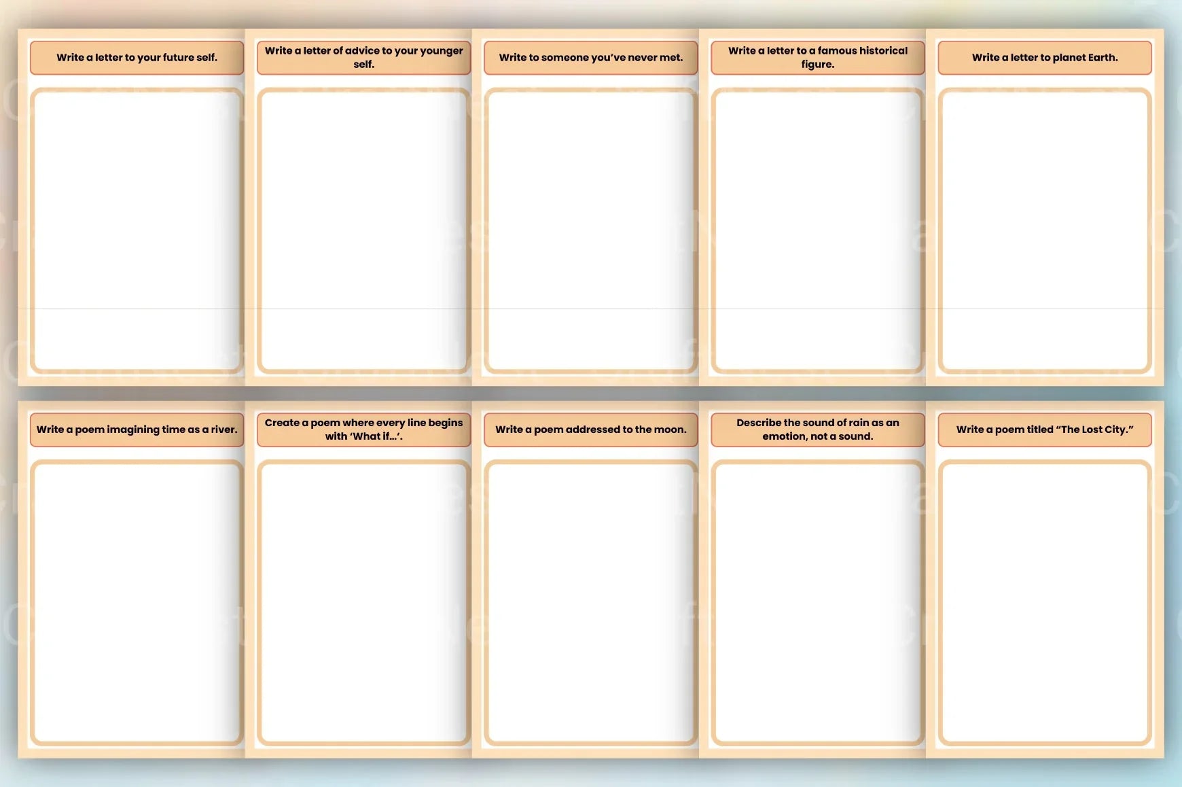Click the 'Write a letter to planet Earth.' prompt

click(x=1045, y=58)
